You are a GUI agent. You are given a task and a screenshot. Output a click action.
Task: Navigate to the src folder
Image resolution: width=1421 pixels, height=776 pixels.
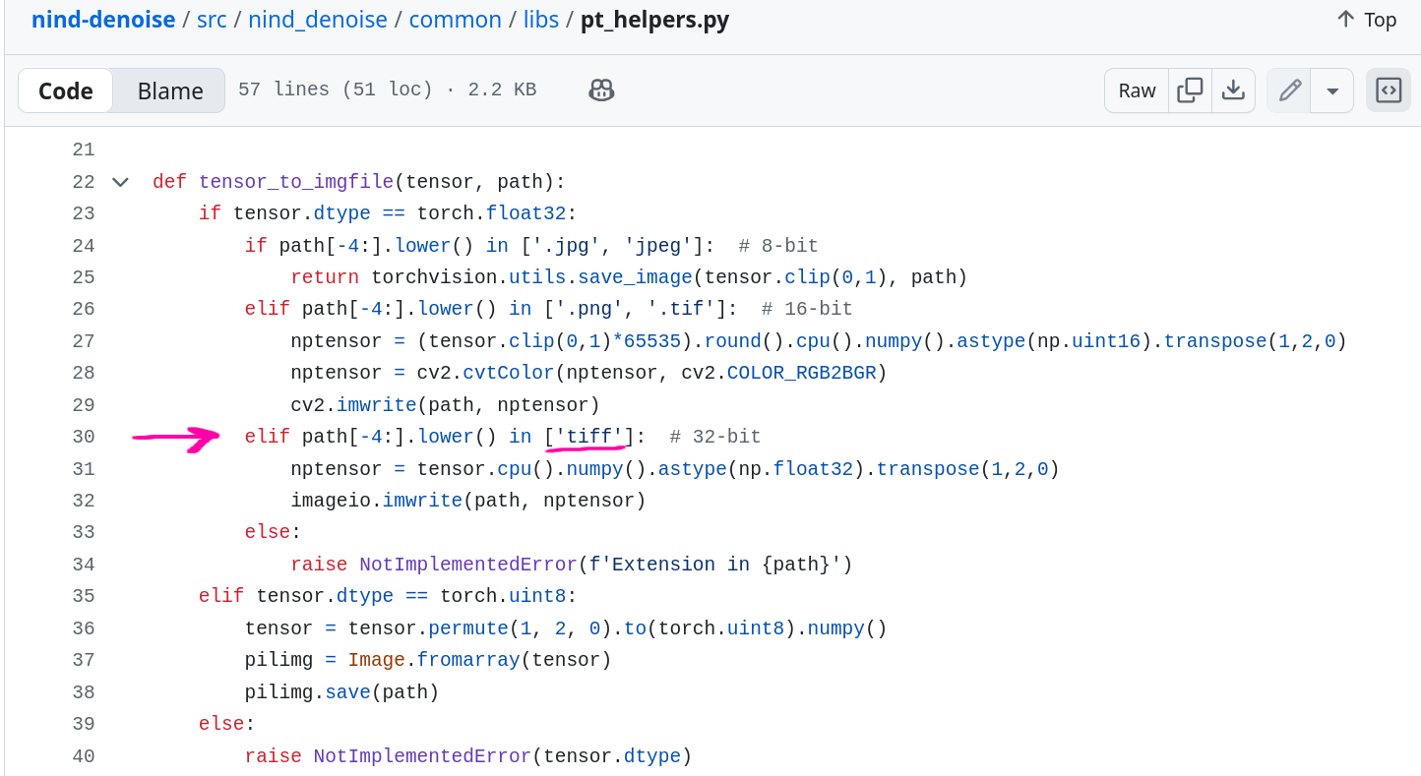coord(212,20)
